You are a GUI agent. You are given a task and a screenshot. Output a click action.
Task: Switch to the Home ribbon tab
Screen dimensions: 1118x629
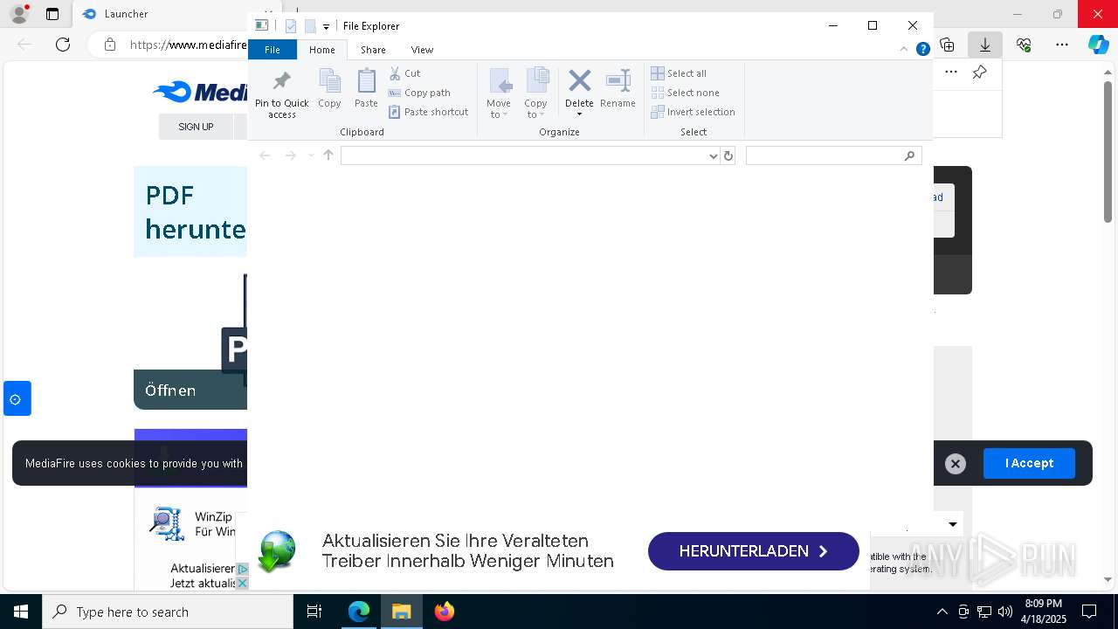(321, 50)
